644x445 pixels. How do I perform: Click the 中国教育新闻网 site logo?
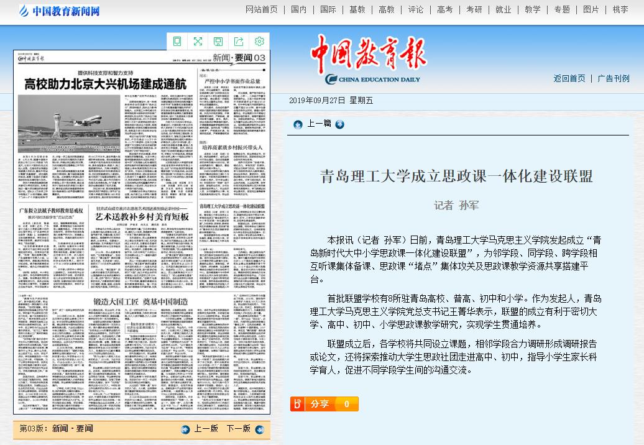tap(60, 11)
